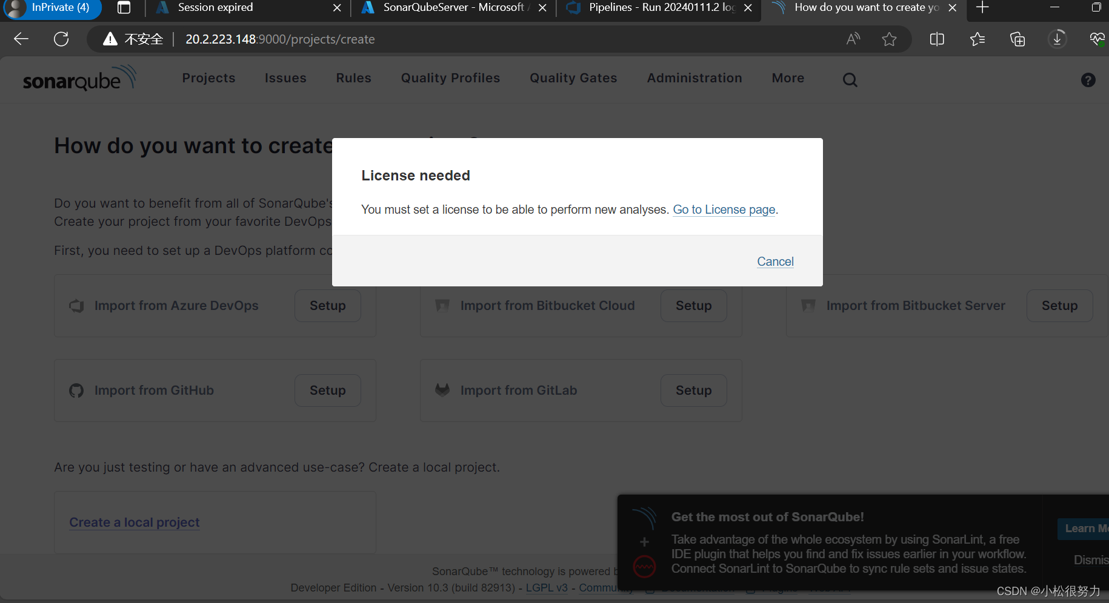The image size is (1109, 603).
Task: Close the Pipelines Run tab
Action: click(x=748, y=8)
